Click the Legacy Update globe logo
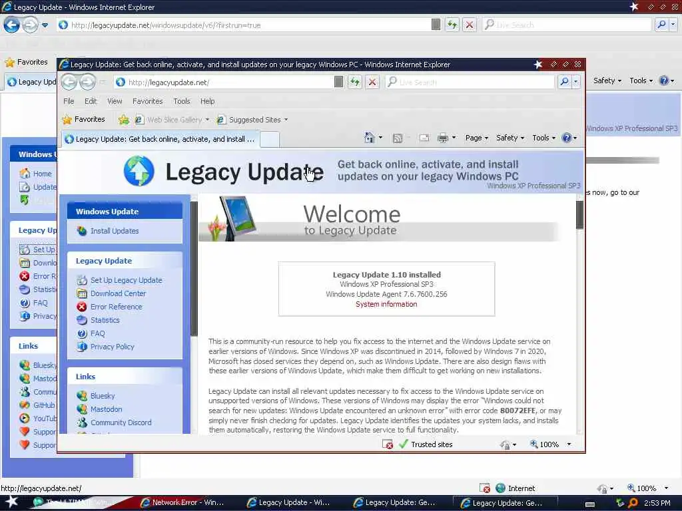 tap(139, 171)
